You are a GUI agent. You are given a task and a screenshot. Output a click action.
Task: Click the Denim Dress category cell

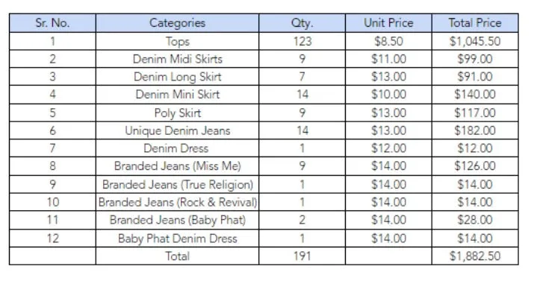click(177, 148)
